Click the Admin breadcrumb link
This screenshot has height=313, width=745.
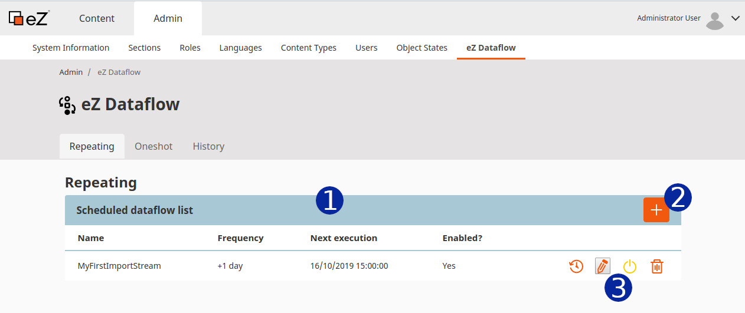[71, 72]
